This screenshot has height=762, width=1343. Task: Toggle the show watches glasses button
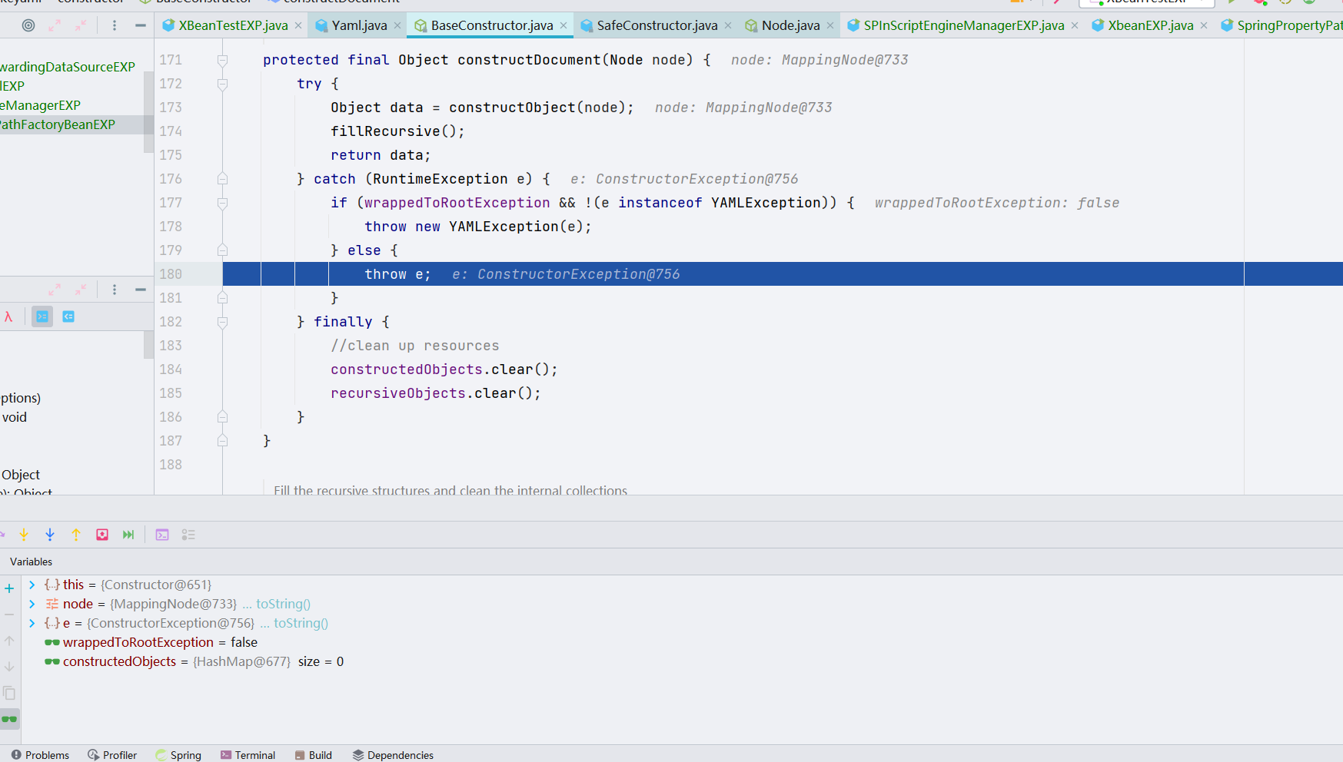[x=9, y=720]
